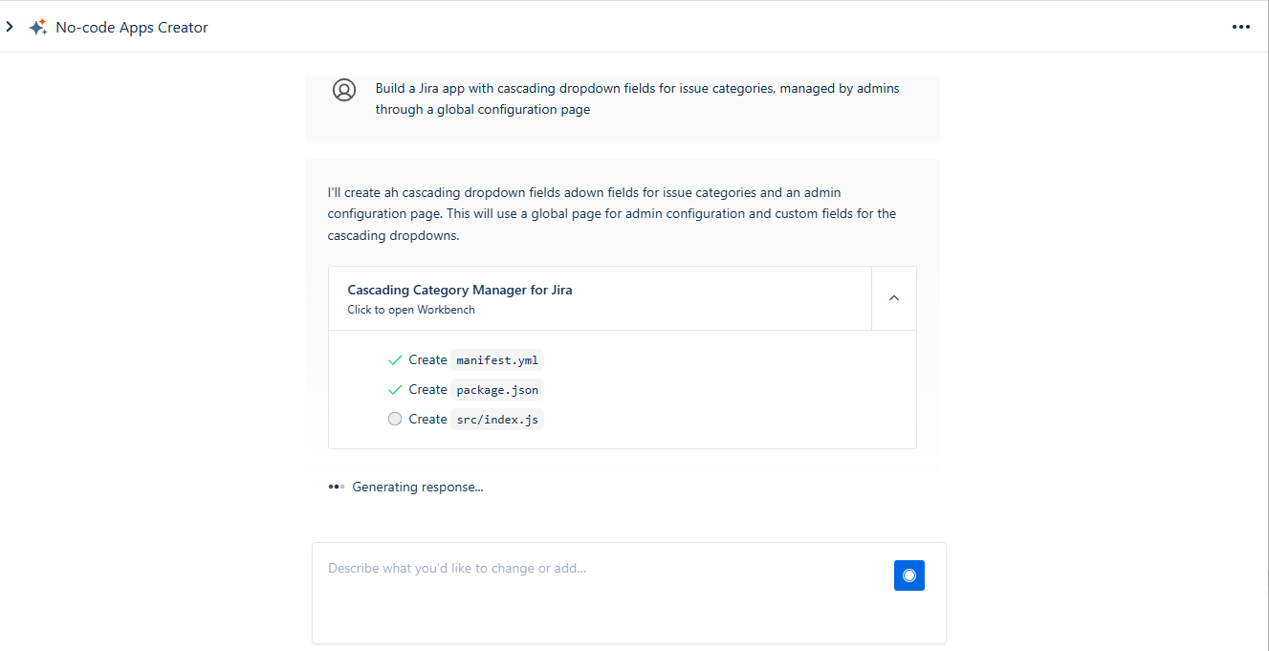This screenshot has width=1269, height=651.
Task: Click the No-code Apps Creator header title
Action: pyautogui.click(x=132, y=28)
